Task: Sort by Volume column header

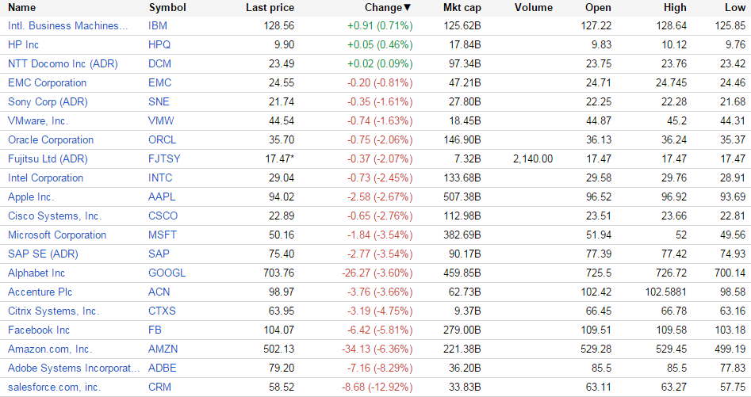Action: pos(533,8)
